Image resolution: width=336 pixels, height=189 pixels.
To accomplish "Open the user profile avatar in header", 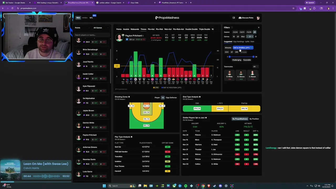I will click(258, 18).
